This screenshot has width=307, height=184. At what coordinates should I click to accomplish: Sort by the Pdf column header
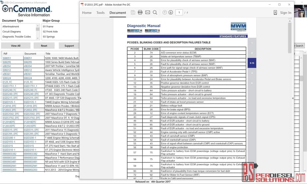5,54
